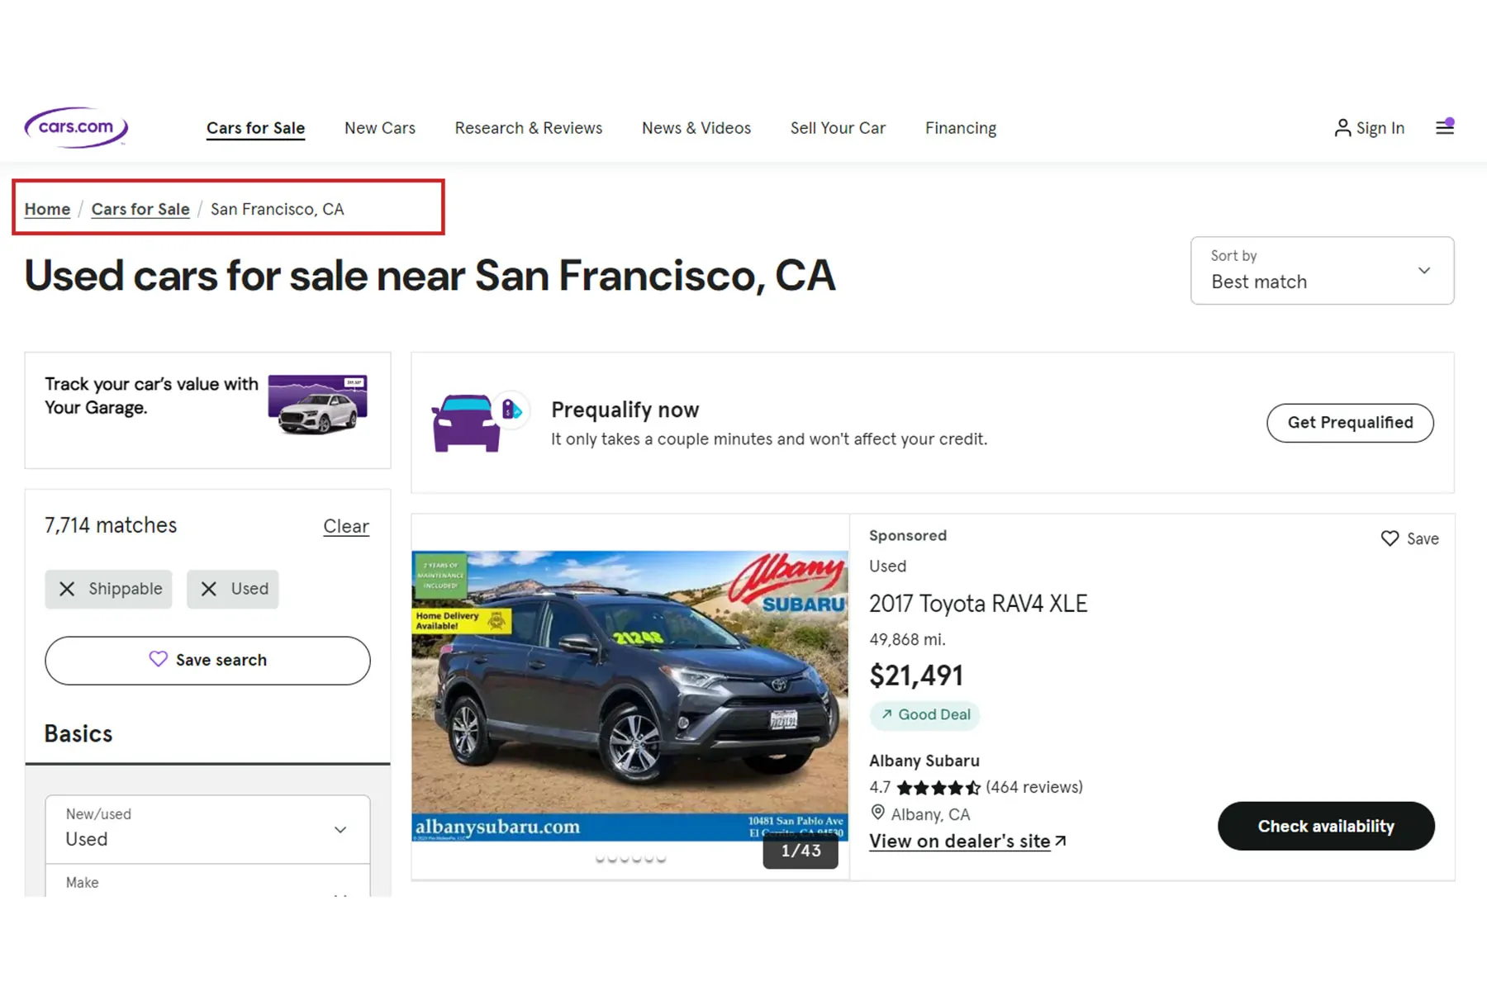
Task: Click the Sign In user icon
Action: (x=1342, y=128)
